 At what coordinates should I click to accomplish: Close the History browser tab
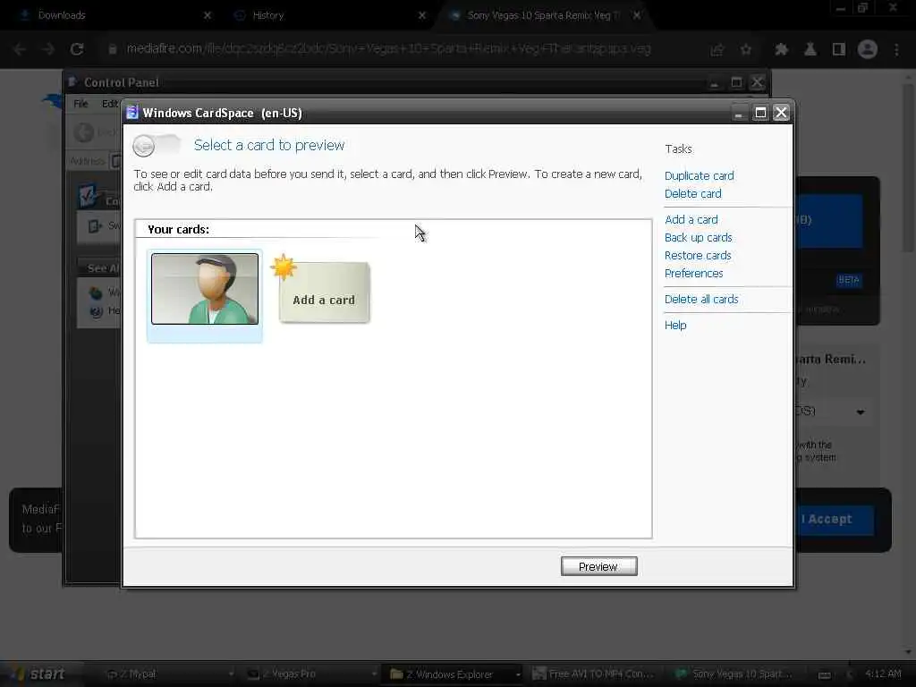point(422,15)
